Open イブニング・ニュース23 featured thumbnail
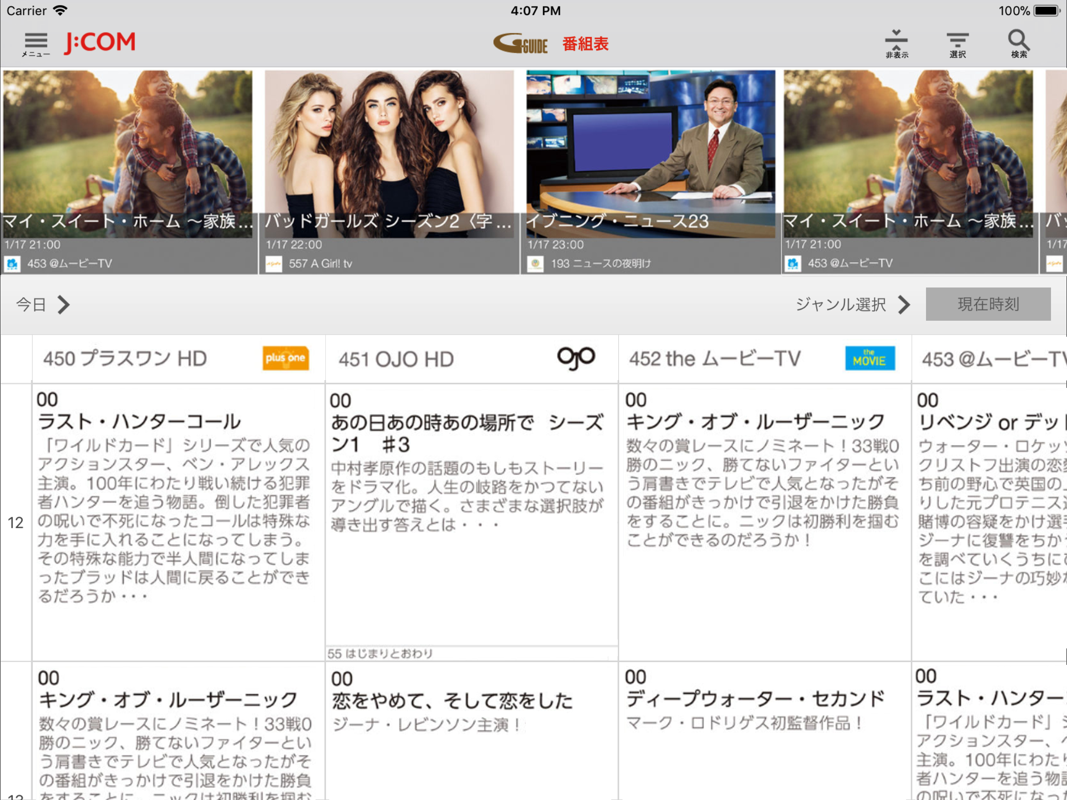Image resolution: width=1067 pixels, height=800 pixels. click(650, 154)
